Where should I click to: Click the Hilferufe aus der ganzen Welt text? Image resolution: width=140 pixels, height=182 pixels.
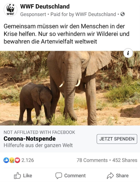[x=38, y=145]
